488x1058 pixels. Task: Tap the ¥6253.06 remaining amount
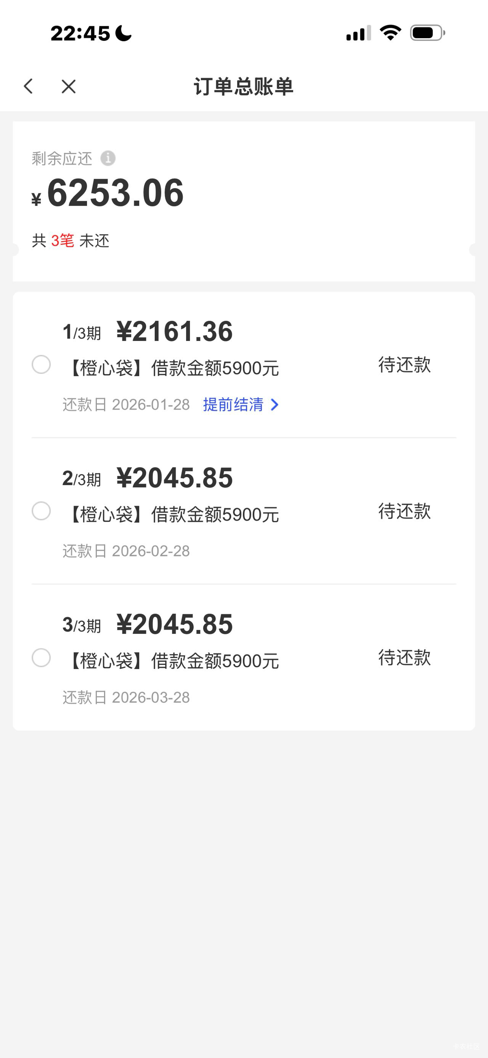click(x=115, y=193)
